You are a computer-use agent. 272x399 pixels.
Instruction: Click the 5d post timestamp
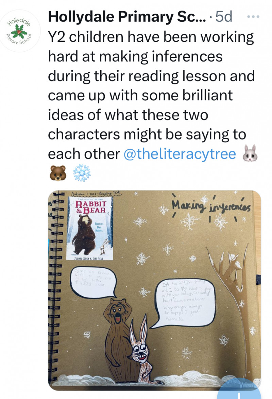(x=224, y=17)
